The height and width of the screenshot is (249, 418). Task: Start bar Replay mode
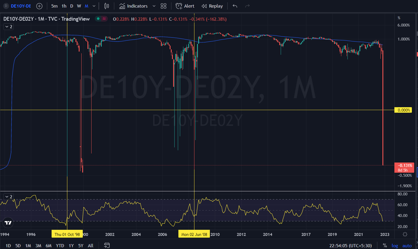click(212, 6)
